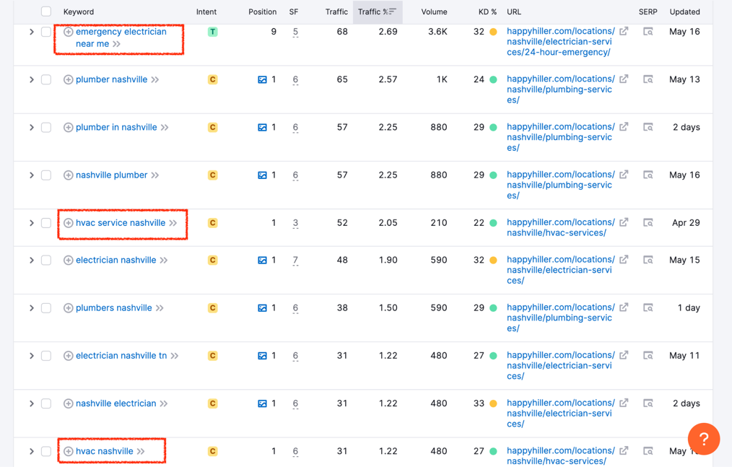Click volume 3.6K in emergency electrician row
Screen dimensions: 732x467
437,32
